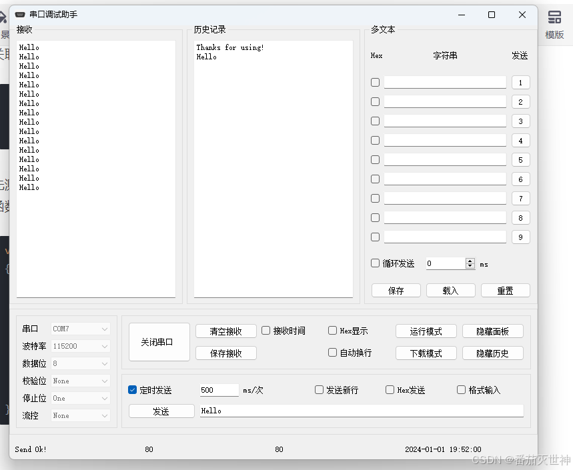Hide the panel with 隐藏面板

(x=492, y=331)
